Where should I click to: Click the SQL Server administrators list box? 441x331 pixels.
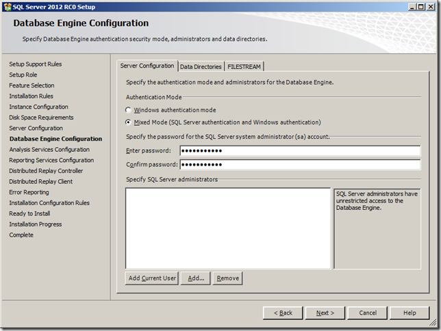[228, 228]
